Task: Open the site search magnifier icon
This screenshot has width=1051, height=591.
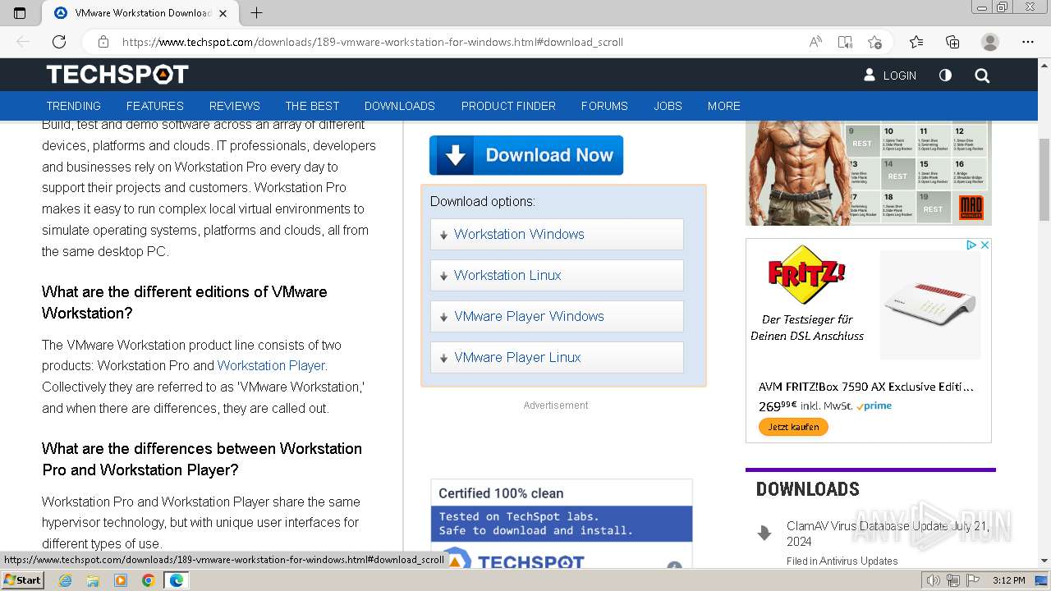Action: (982, 76)
